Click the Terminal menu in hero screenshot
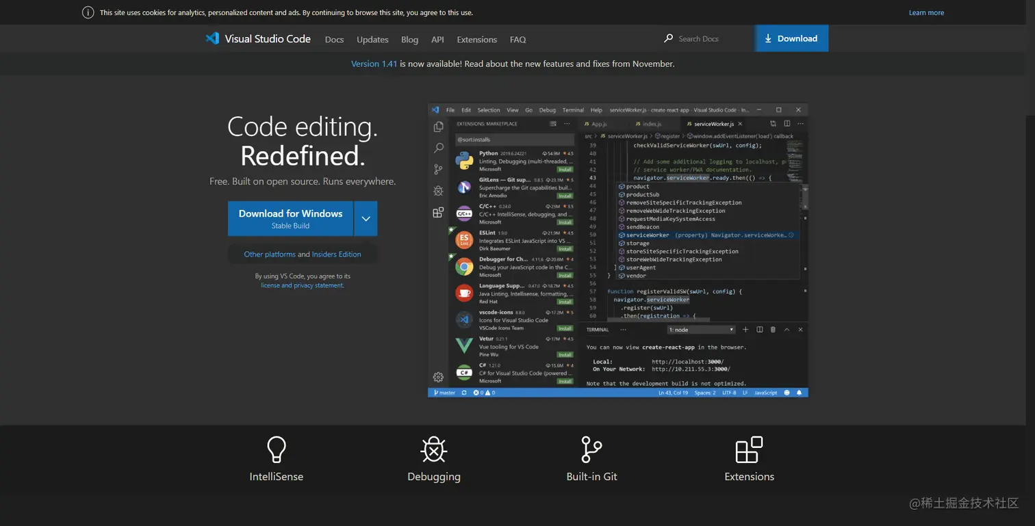This screenshot has width=1035, height=526. pyautogui.click(x=573, y=110)
